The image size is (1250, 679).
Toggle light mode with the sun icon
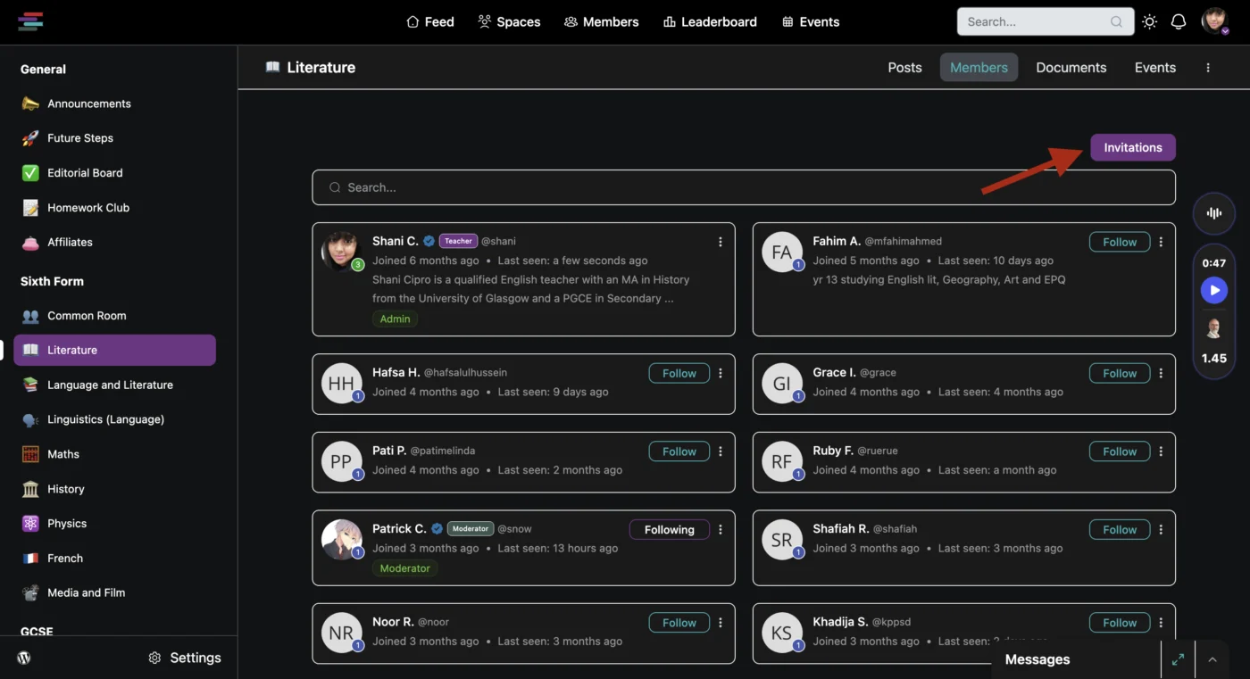[x=1149, y=22]
